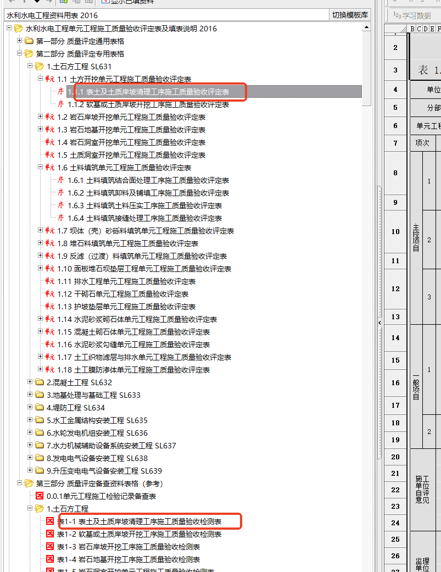Expand 9.升压变电电气设备安装工程 SL639 folder
441x572 pixels.
click(x=30, y=470)
